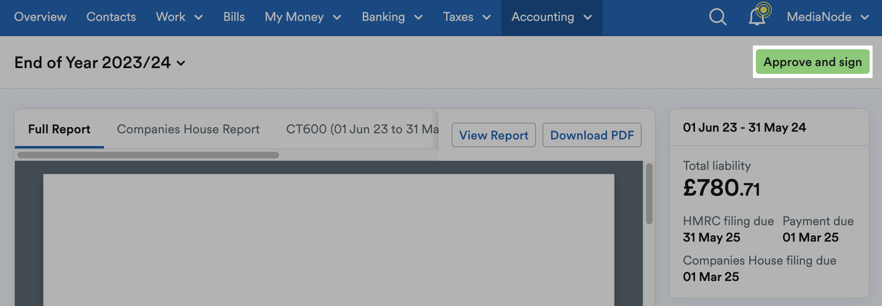
Task: Expand the My Money menu
Action: [303, 17]
